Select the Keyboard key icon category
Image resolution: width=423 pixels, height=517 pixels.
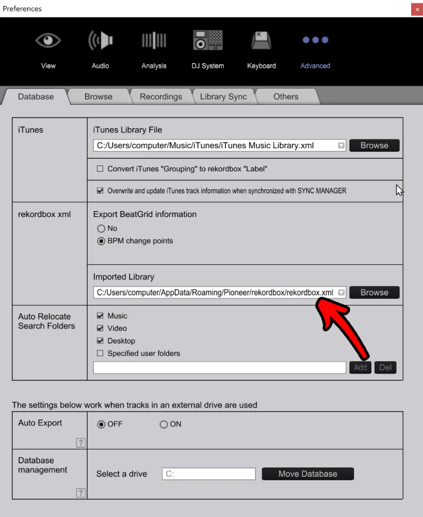coord(261,40)
